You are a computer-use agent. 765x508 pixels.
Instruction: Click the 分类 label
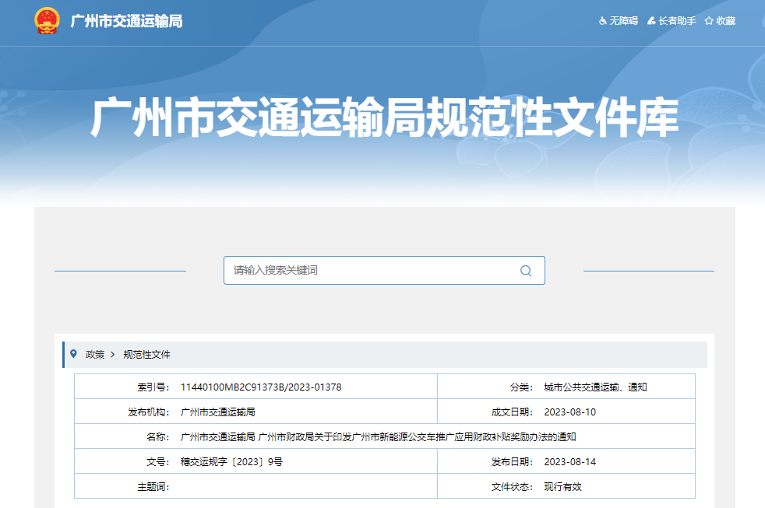tap(521, 387)
